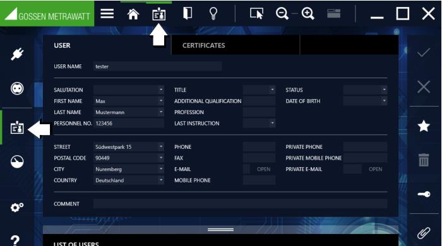Open the STATUS dropdown
The image size is (442, 246).
point(384,90)
